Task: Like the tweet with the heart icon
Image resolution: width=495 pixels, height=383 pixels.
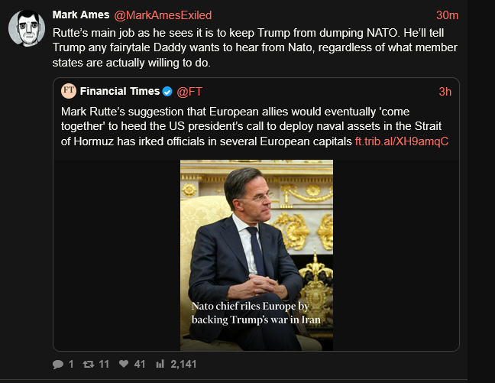Action: click(124, 365)
